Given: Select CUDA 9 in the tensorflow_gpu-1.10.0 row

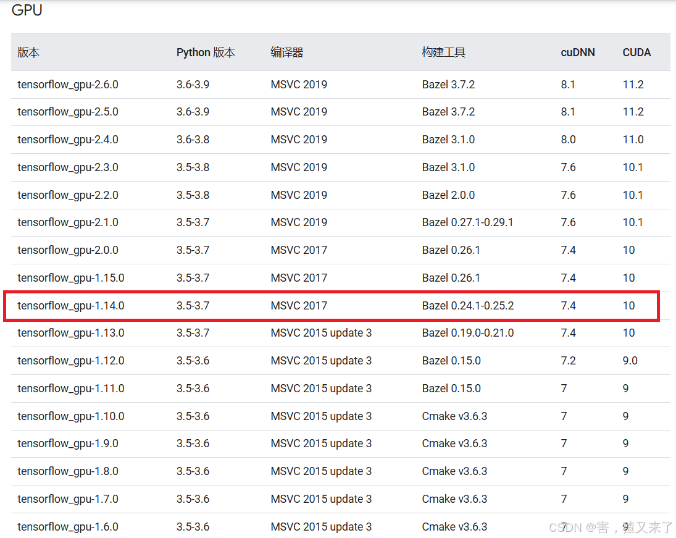Looking at the screenshot, I should click(x=625, y=416).
